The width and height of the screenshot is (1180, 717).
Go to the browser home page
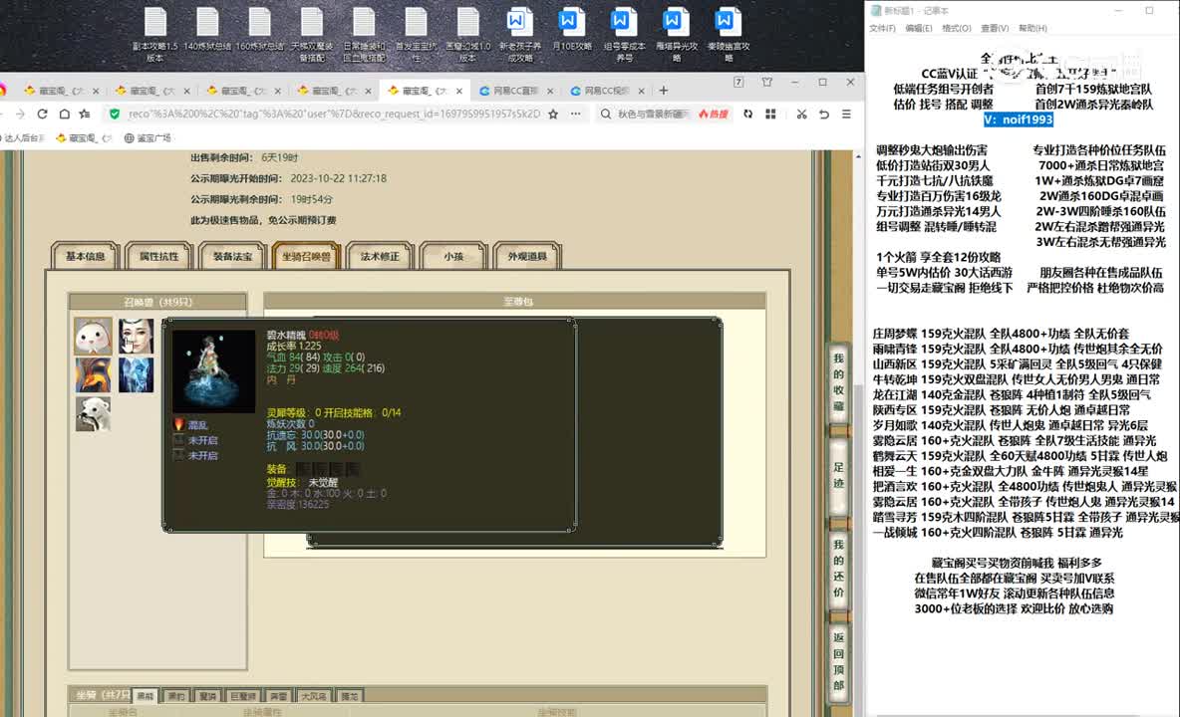coord(64,115)
